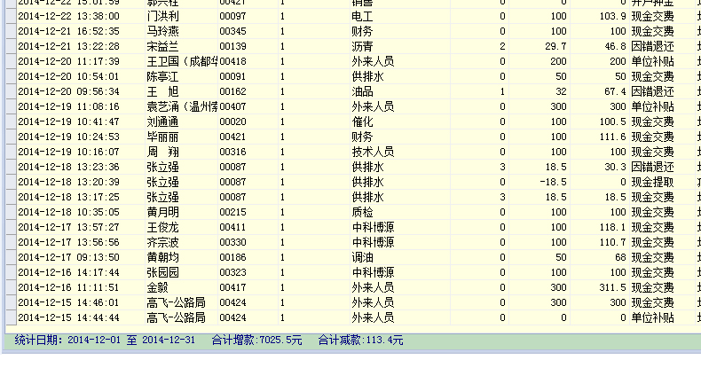Click the 合计增款 7025.5元 total in status bar
The image size is (701, 368).
256,340
